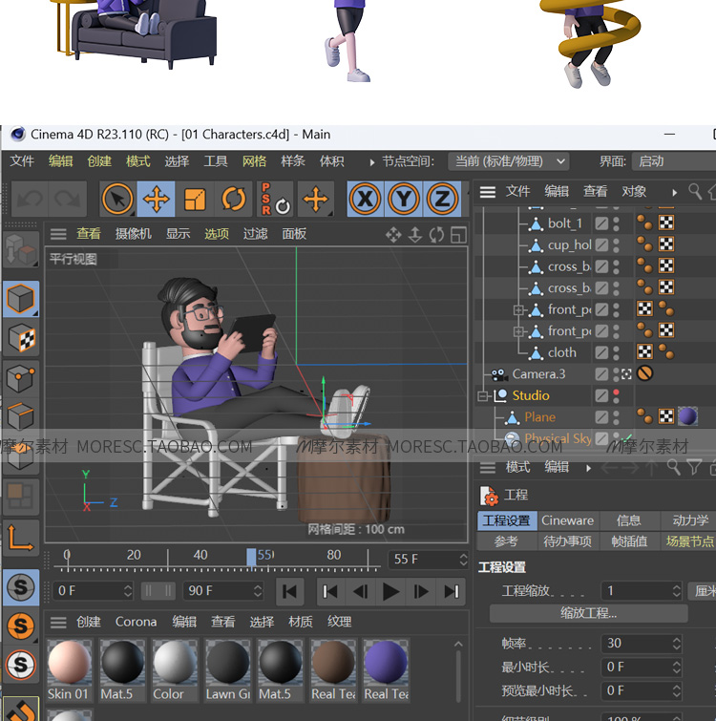Expand the main menu overflow arrow
The width and height of the screenshot is (716, 721).
coord(371,162)
